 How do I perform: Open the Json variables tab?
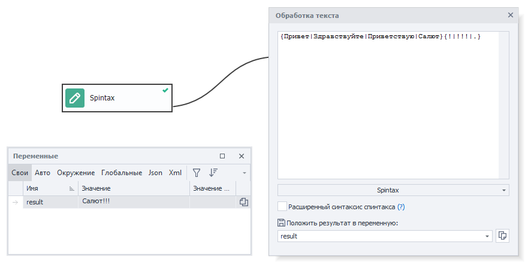155,173
